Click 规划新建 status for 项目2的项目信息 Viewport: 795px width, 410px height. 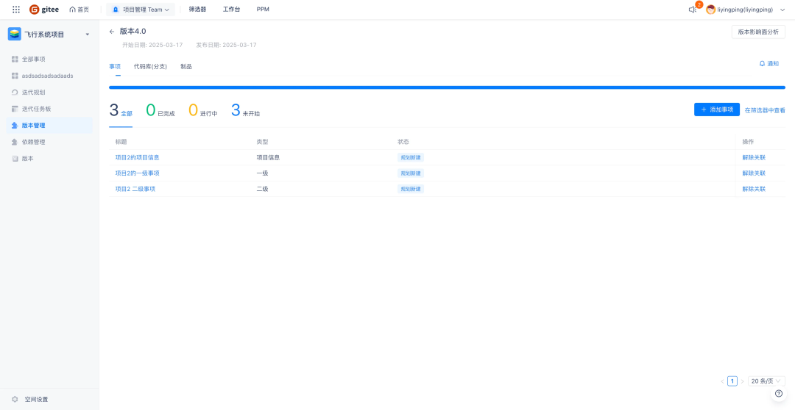click(x=411, y=157)
